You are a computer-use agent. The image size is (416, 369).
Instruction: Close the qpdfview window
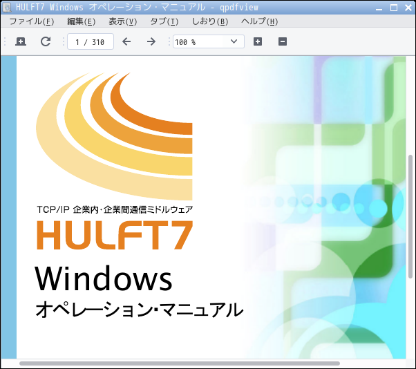click(x=408, y=8)
